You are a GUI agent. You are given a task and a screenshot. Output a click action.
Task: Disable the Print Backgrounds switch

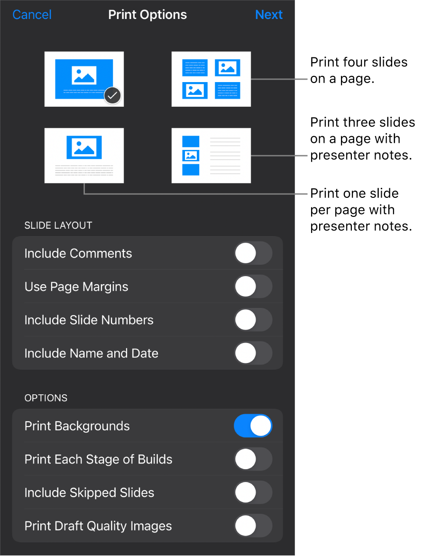tap(253, 426)
